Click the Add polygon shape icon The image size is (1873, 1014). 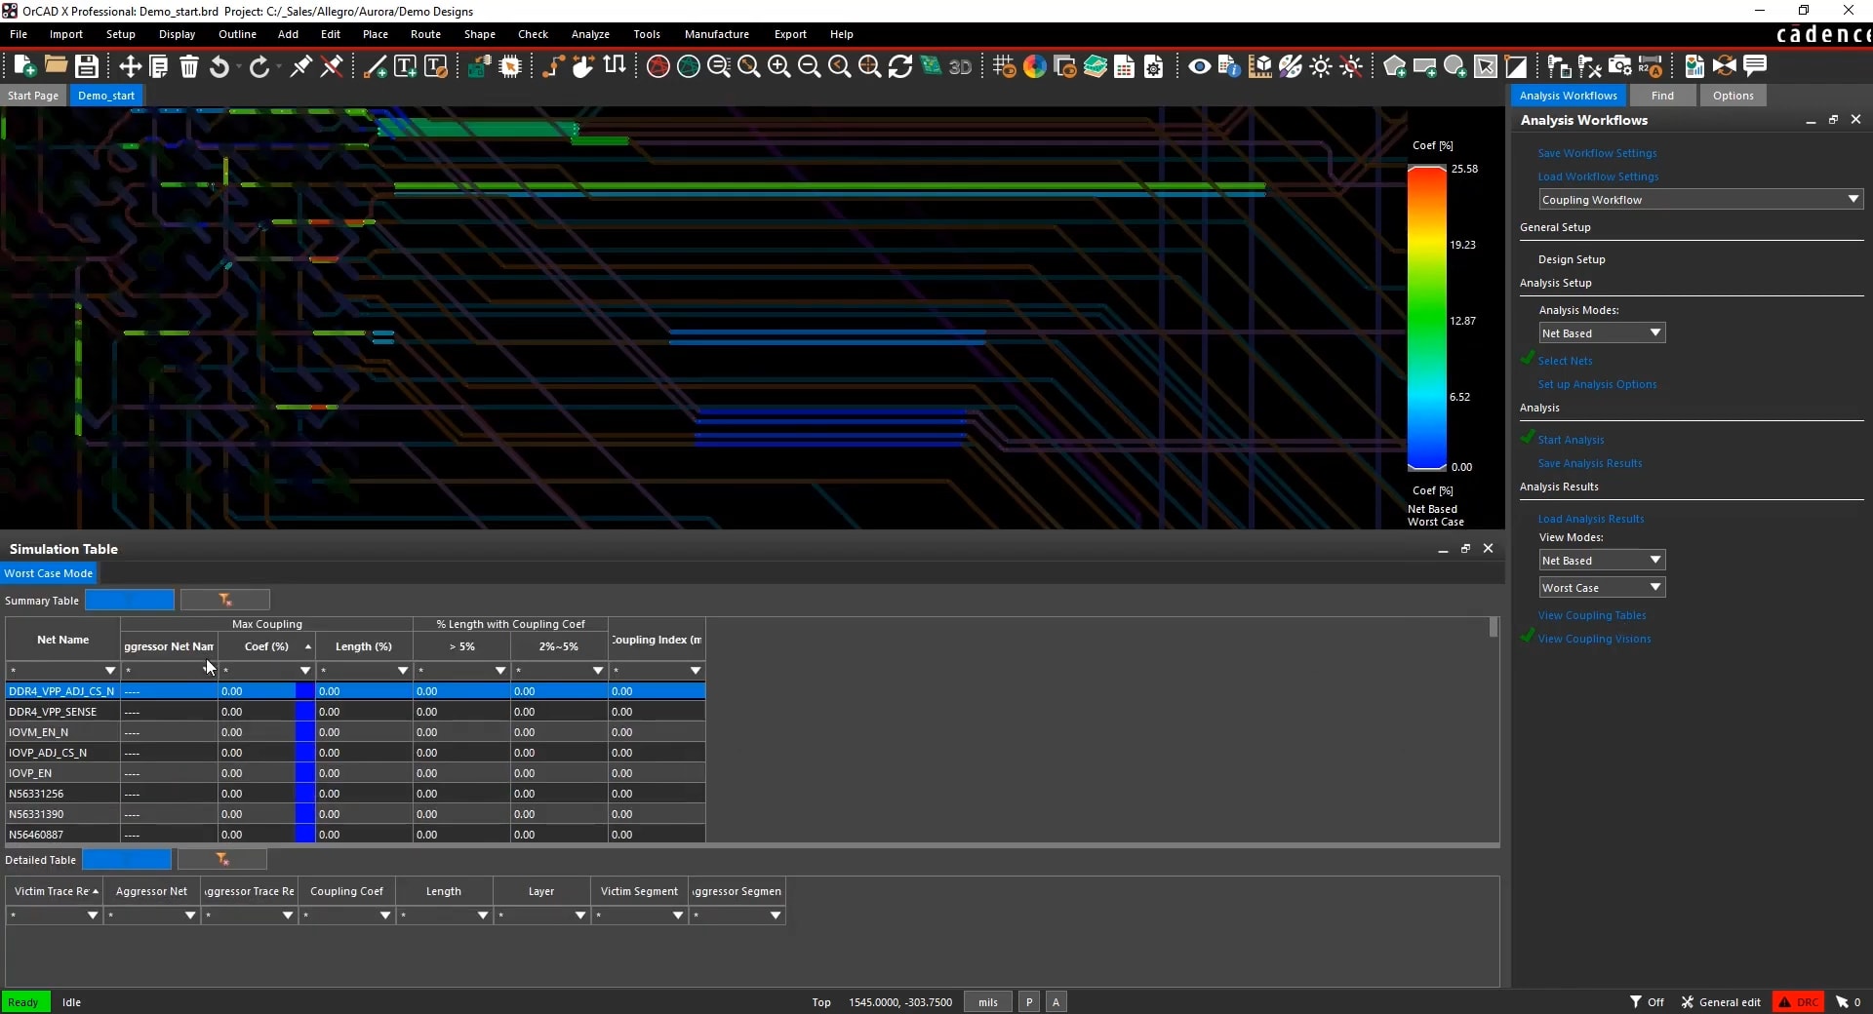pos(1395,66)
